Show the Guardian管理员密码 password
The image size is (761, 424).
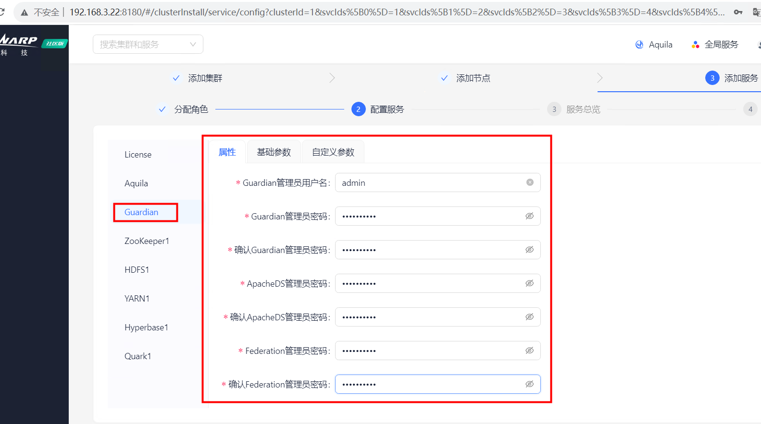[530, 216]
